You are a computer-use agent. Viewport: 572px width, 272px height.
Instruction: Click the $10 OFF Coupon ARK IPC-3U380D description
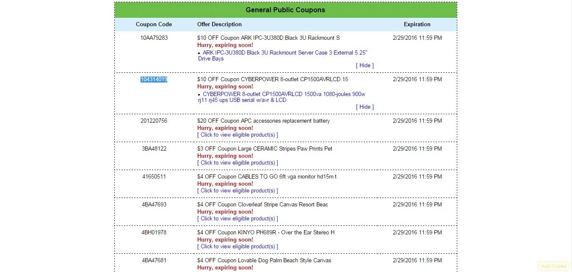[268, 38]
